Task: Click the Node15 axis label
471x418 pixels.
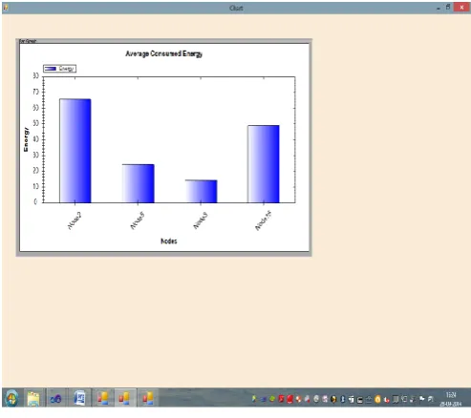Action: point(264,220)
